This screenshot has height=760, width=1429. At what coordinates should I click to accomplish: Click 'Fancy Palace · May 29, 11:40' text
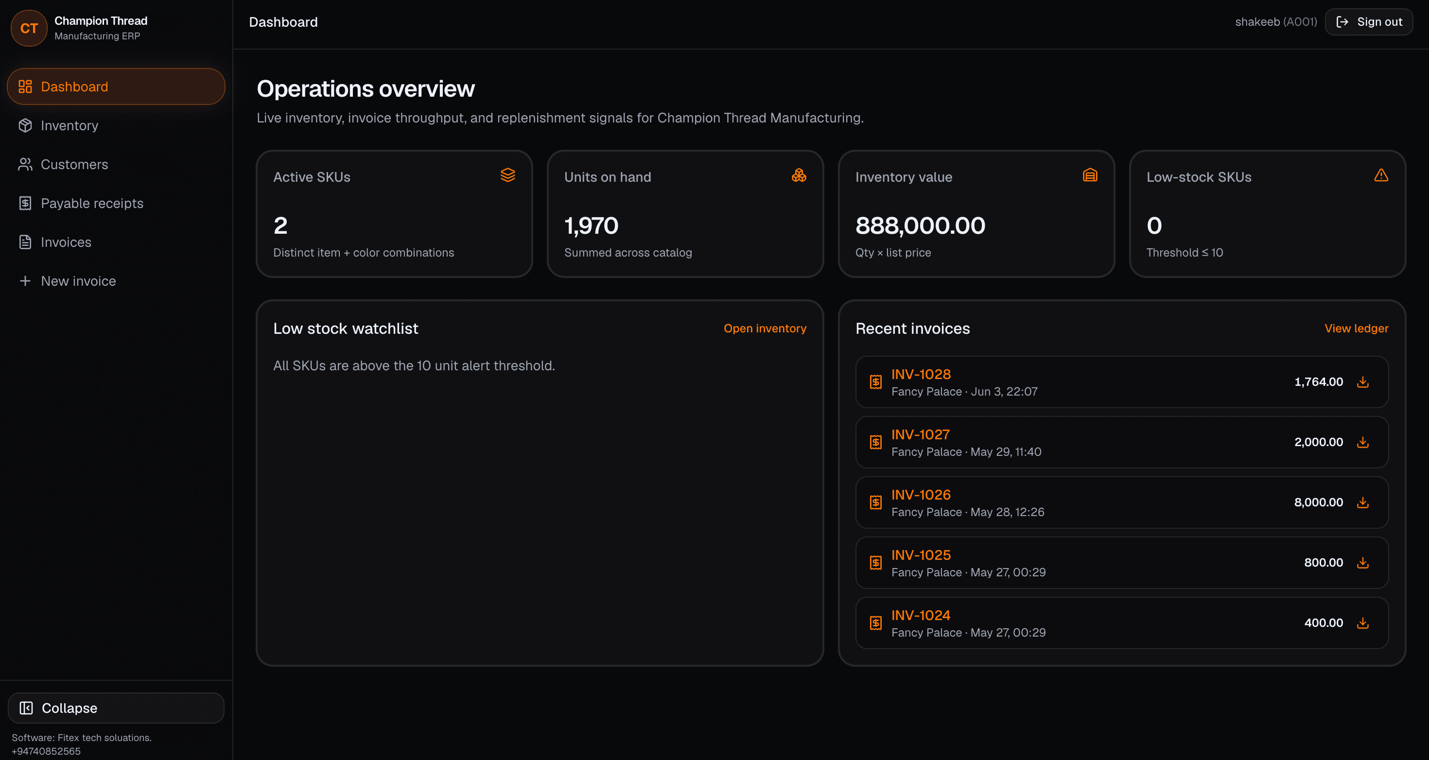(966, 452)
